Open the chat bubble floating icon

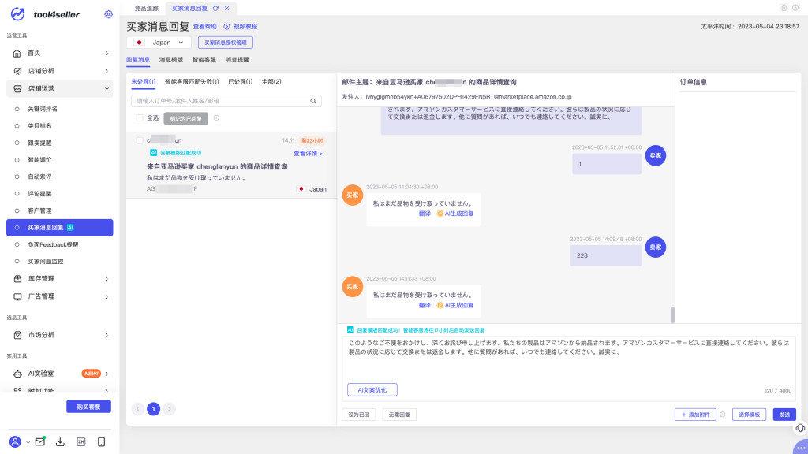(x=800, y=448)
